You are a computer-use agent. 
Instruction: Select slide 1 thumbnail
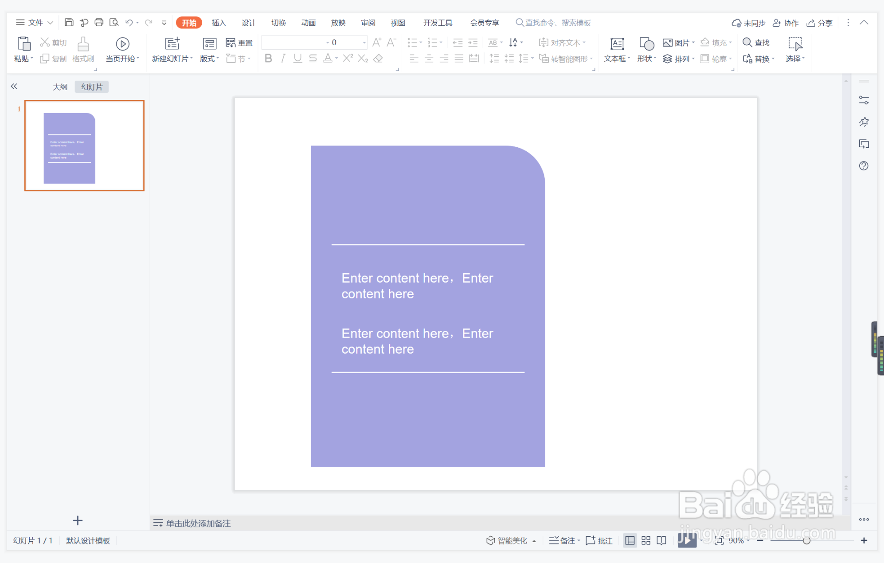pyautogui.click(x=84, y=146)
